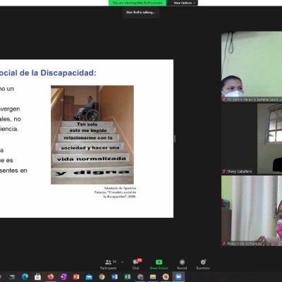Start recording with the Record button

click(x=182, y=264)
